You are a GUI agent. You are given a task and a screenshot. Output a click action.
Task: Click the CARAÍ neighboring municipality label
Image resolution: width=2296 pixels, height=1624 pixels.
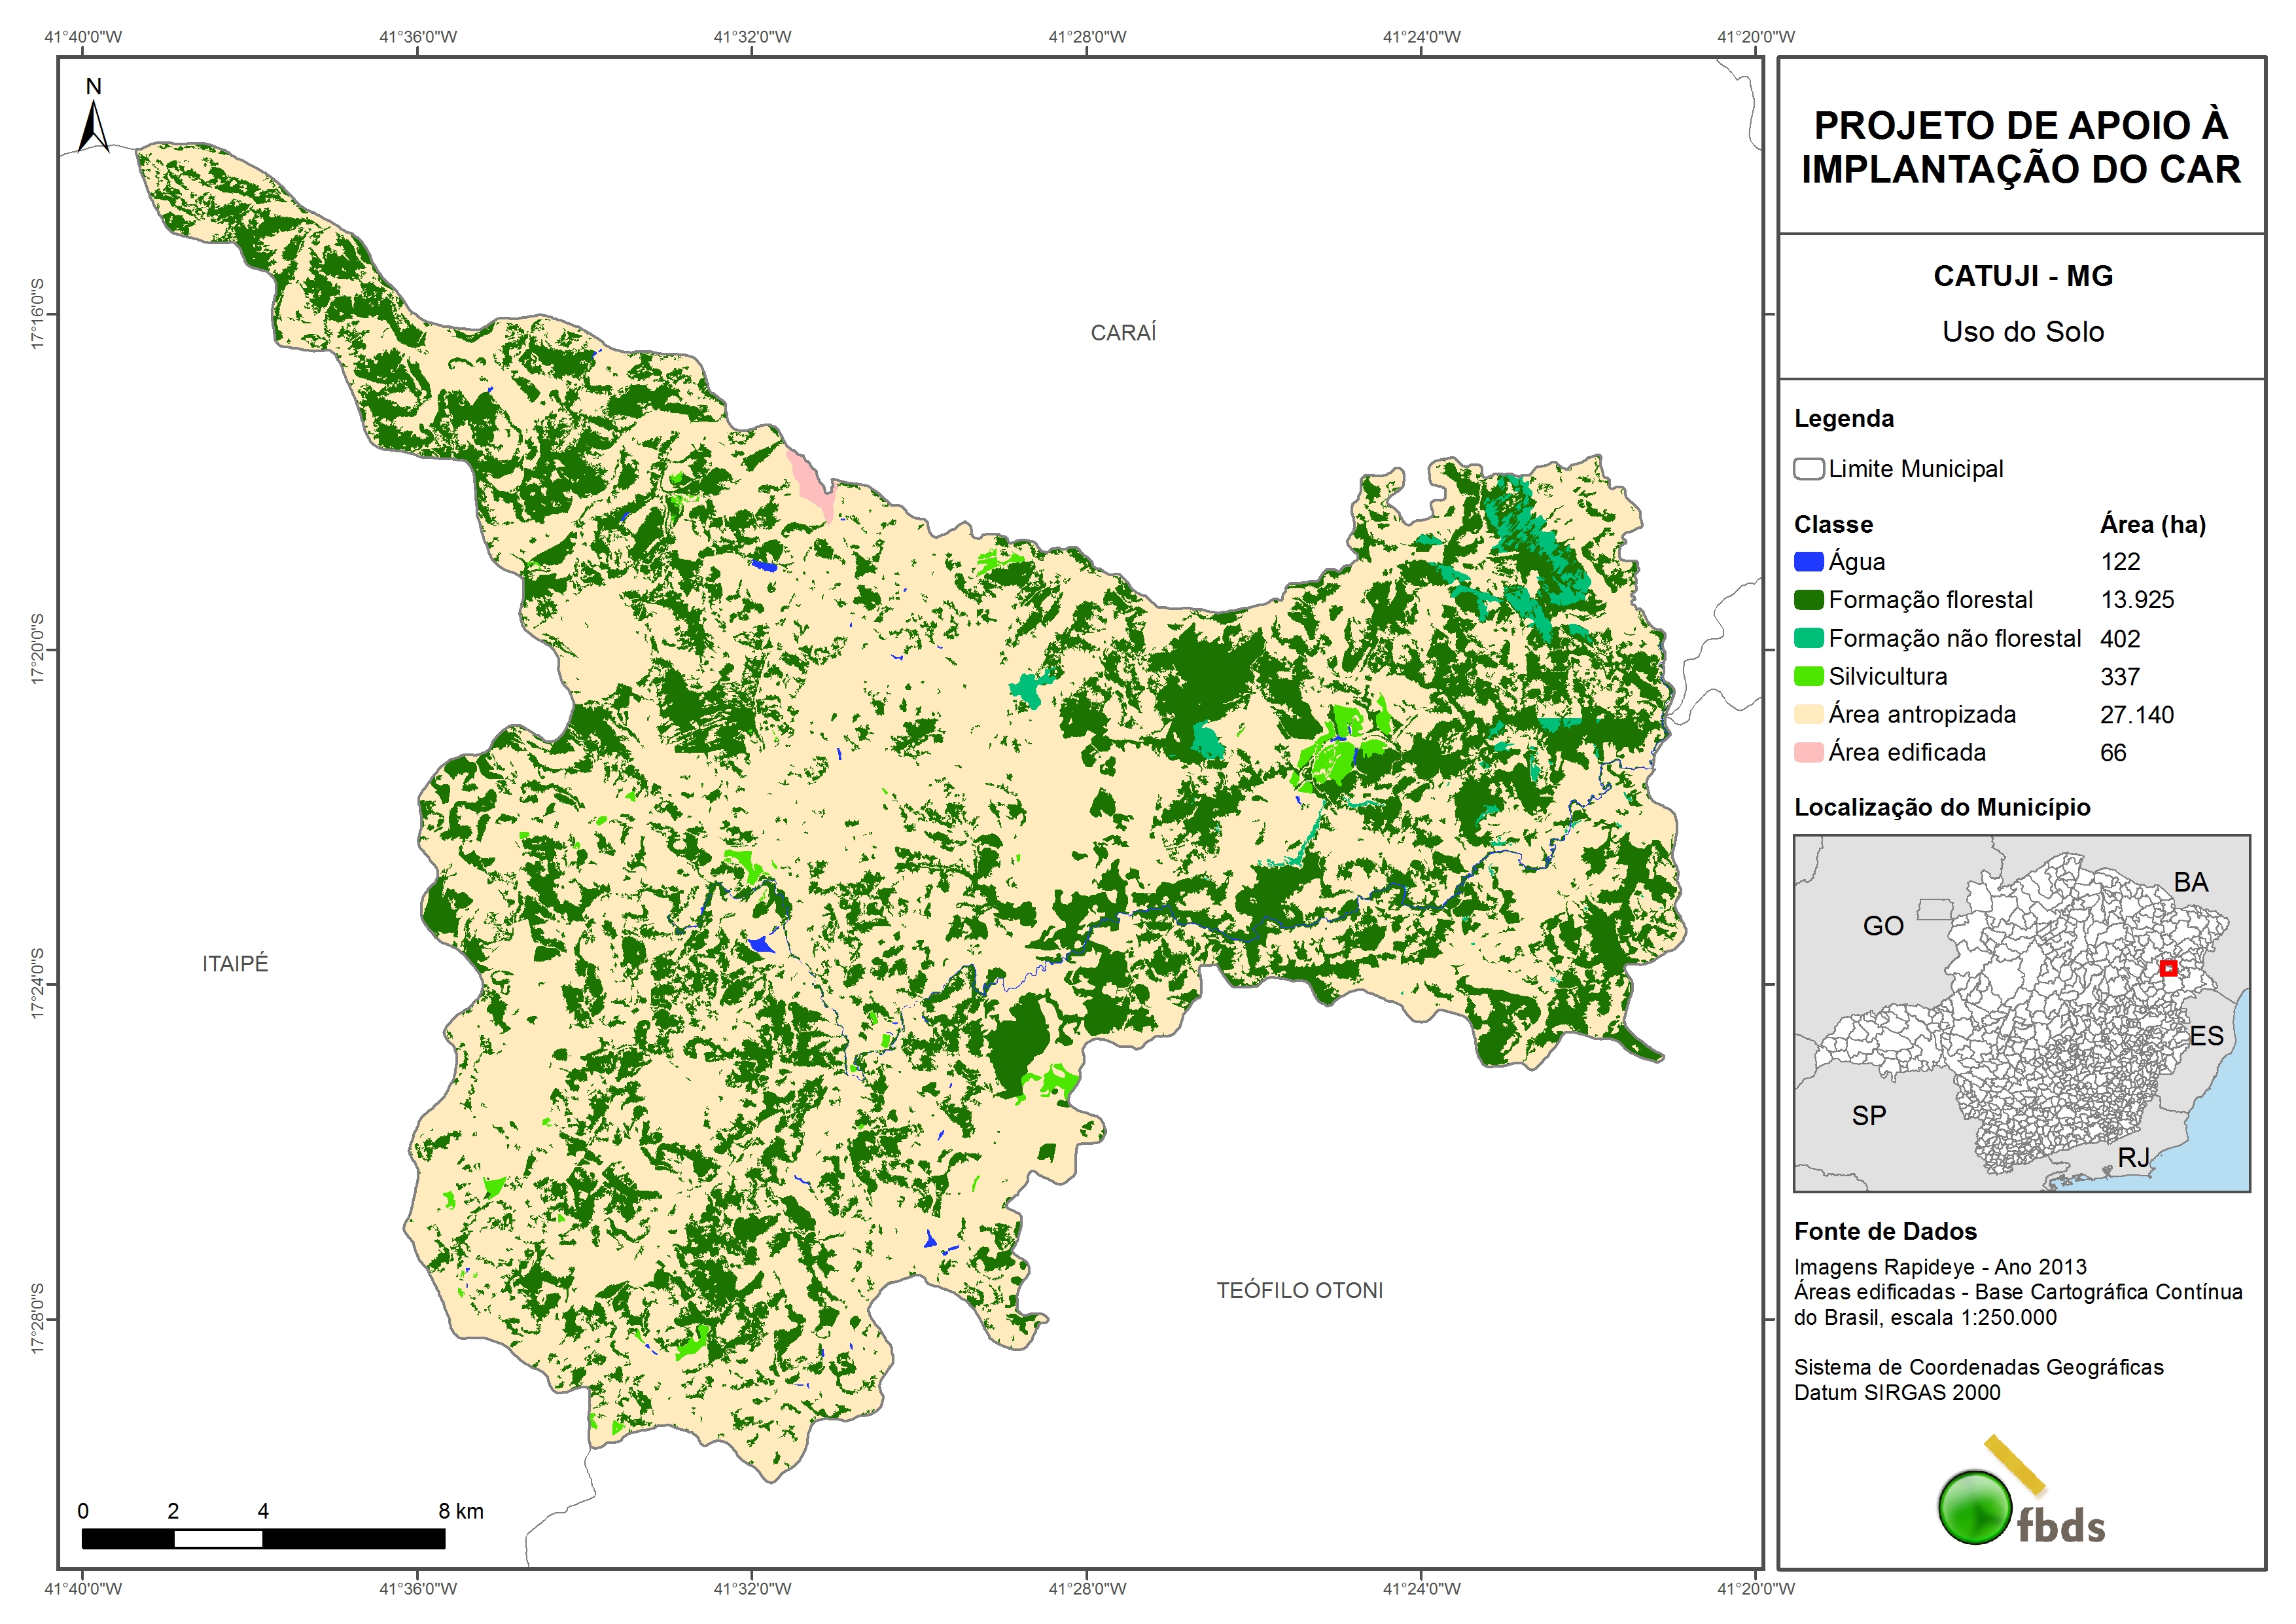pyautogui.click(x=1123, y=333)
